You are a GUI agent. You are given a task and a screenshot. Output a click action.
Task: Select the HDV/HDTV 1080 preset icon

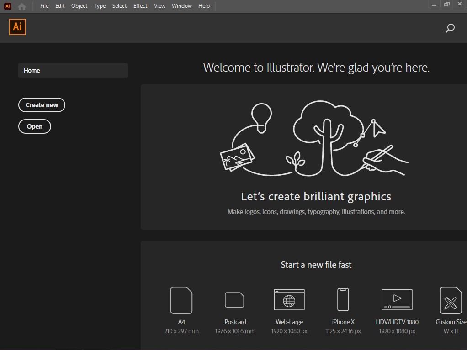click(x=397, y=299)
